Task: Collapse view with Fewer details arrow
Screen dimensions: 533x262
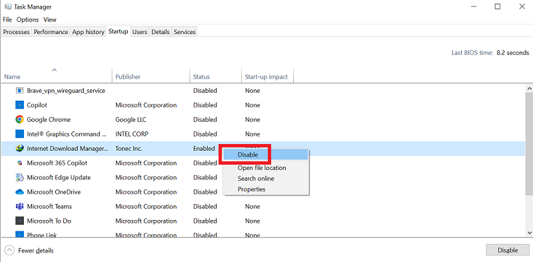Action: click(10, 251)
